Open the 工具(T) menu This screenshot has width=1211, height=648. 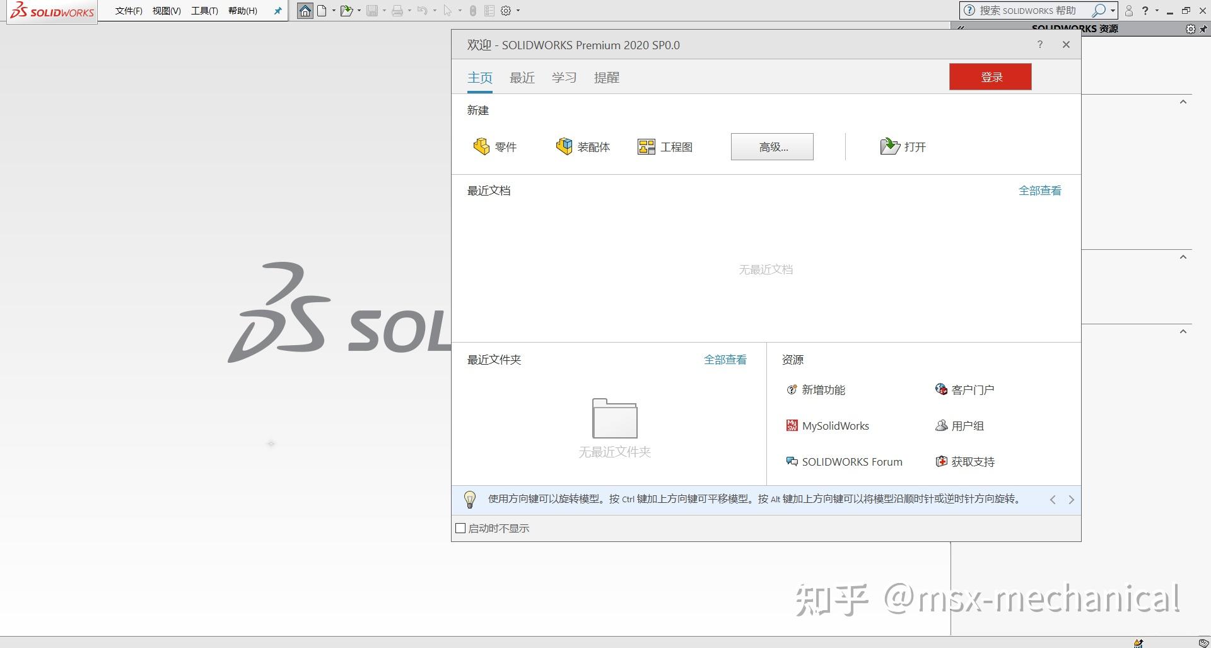click(x=204, y=11)
